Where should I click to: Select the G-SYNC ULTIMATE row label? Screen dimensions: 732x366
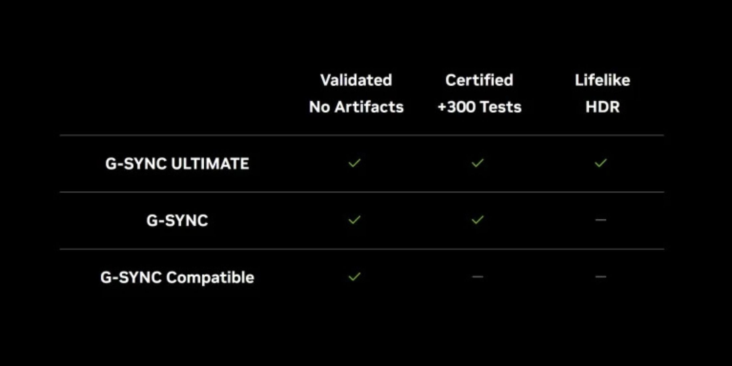177,164
